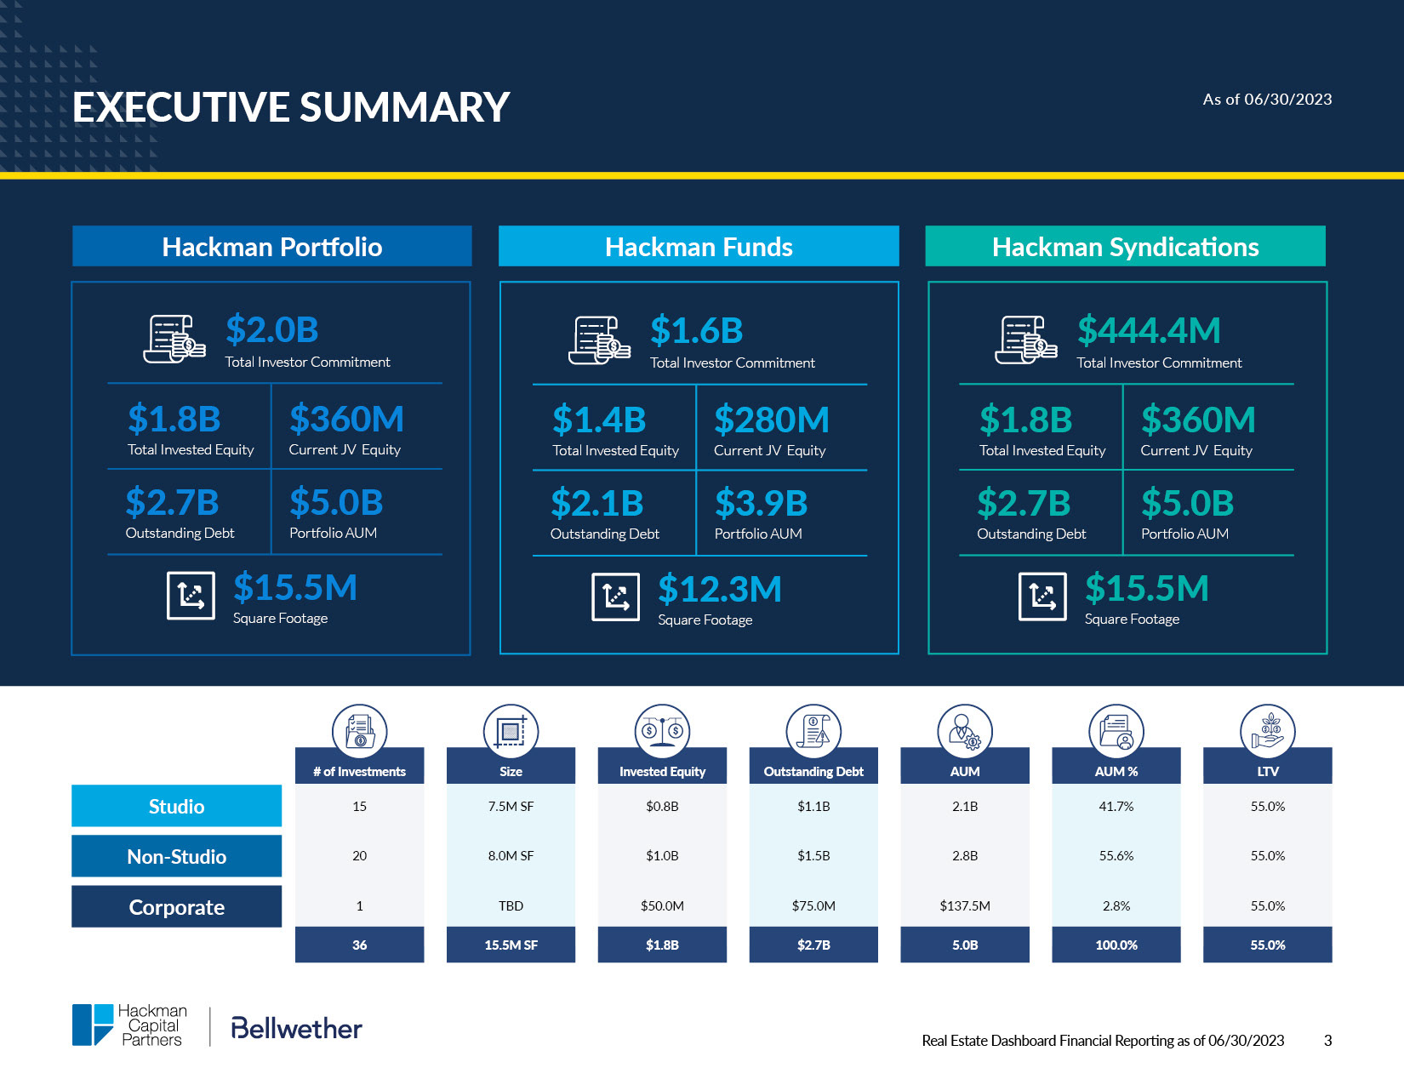Select the Corporate row label

[176, 906]
